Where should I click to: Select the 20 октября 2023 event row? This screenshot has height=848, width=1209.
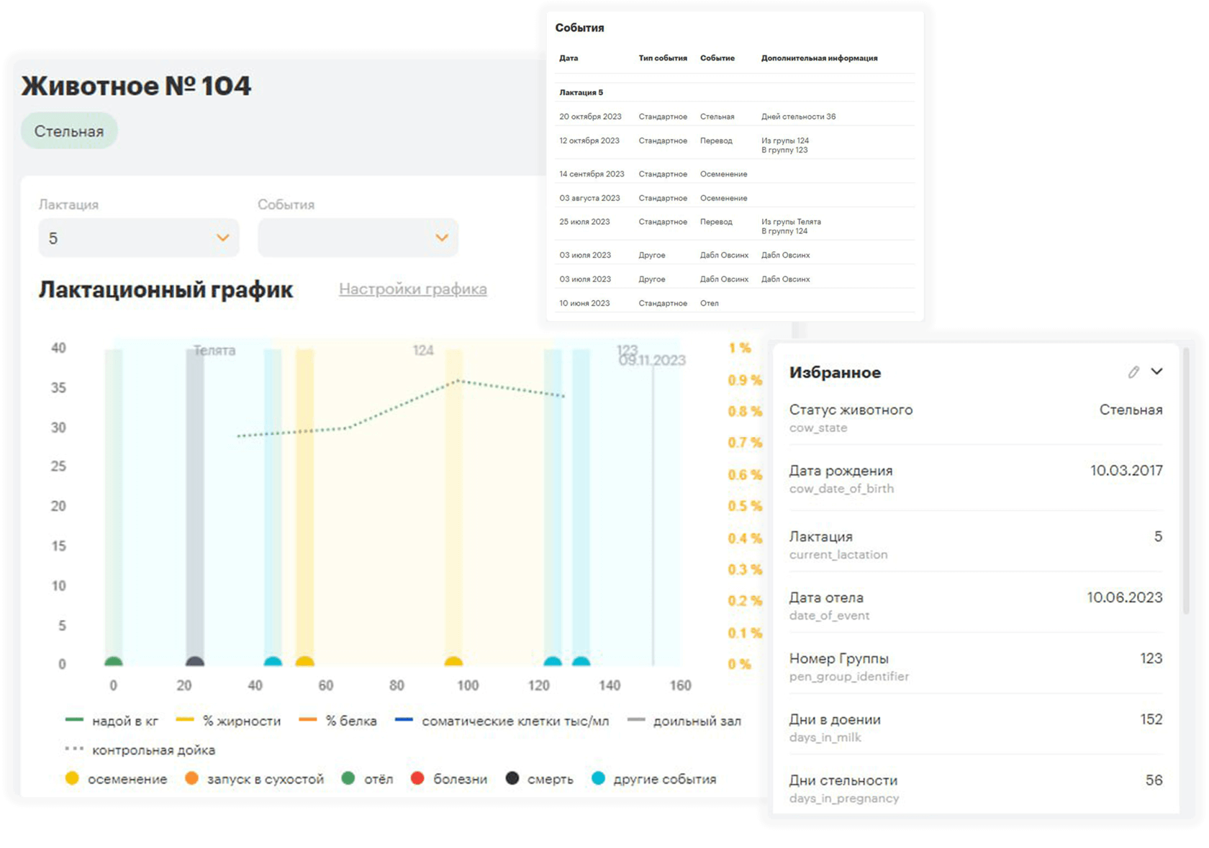tap(735, 116)
